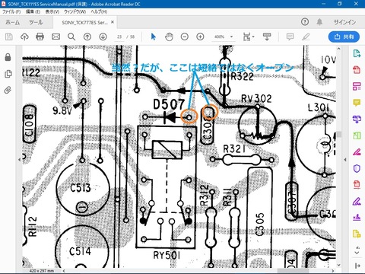Open the File menu

[x=11, y=11]
